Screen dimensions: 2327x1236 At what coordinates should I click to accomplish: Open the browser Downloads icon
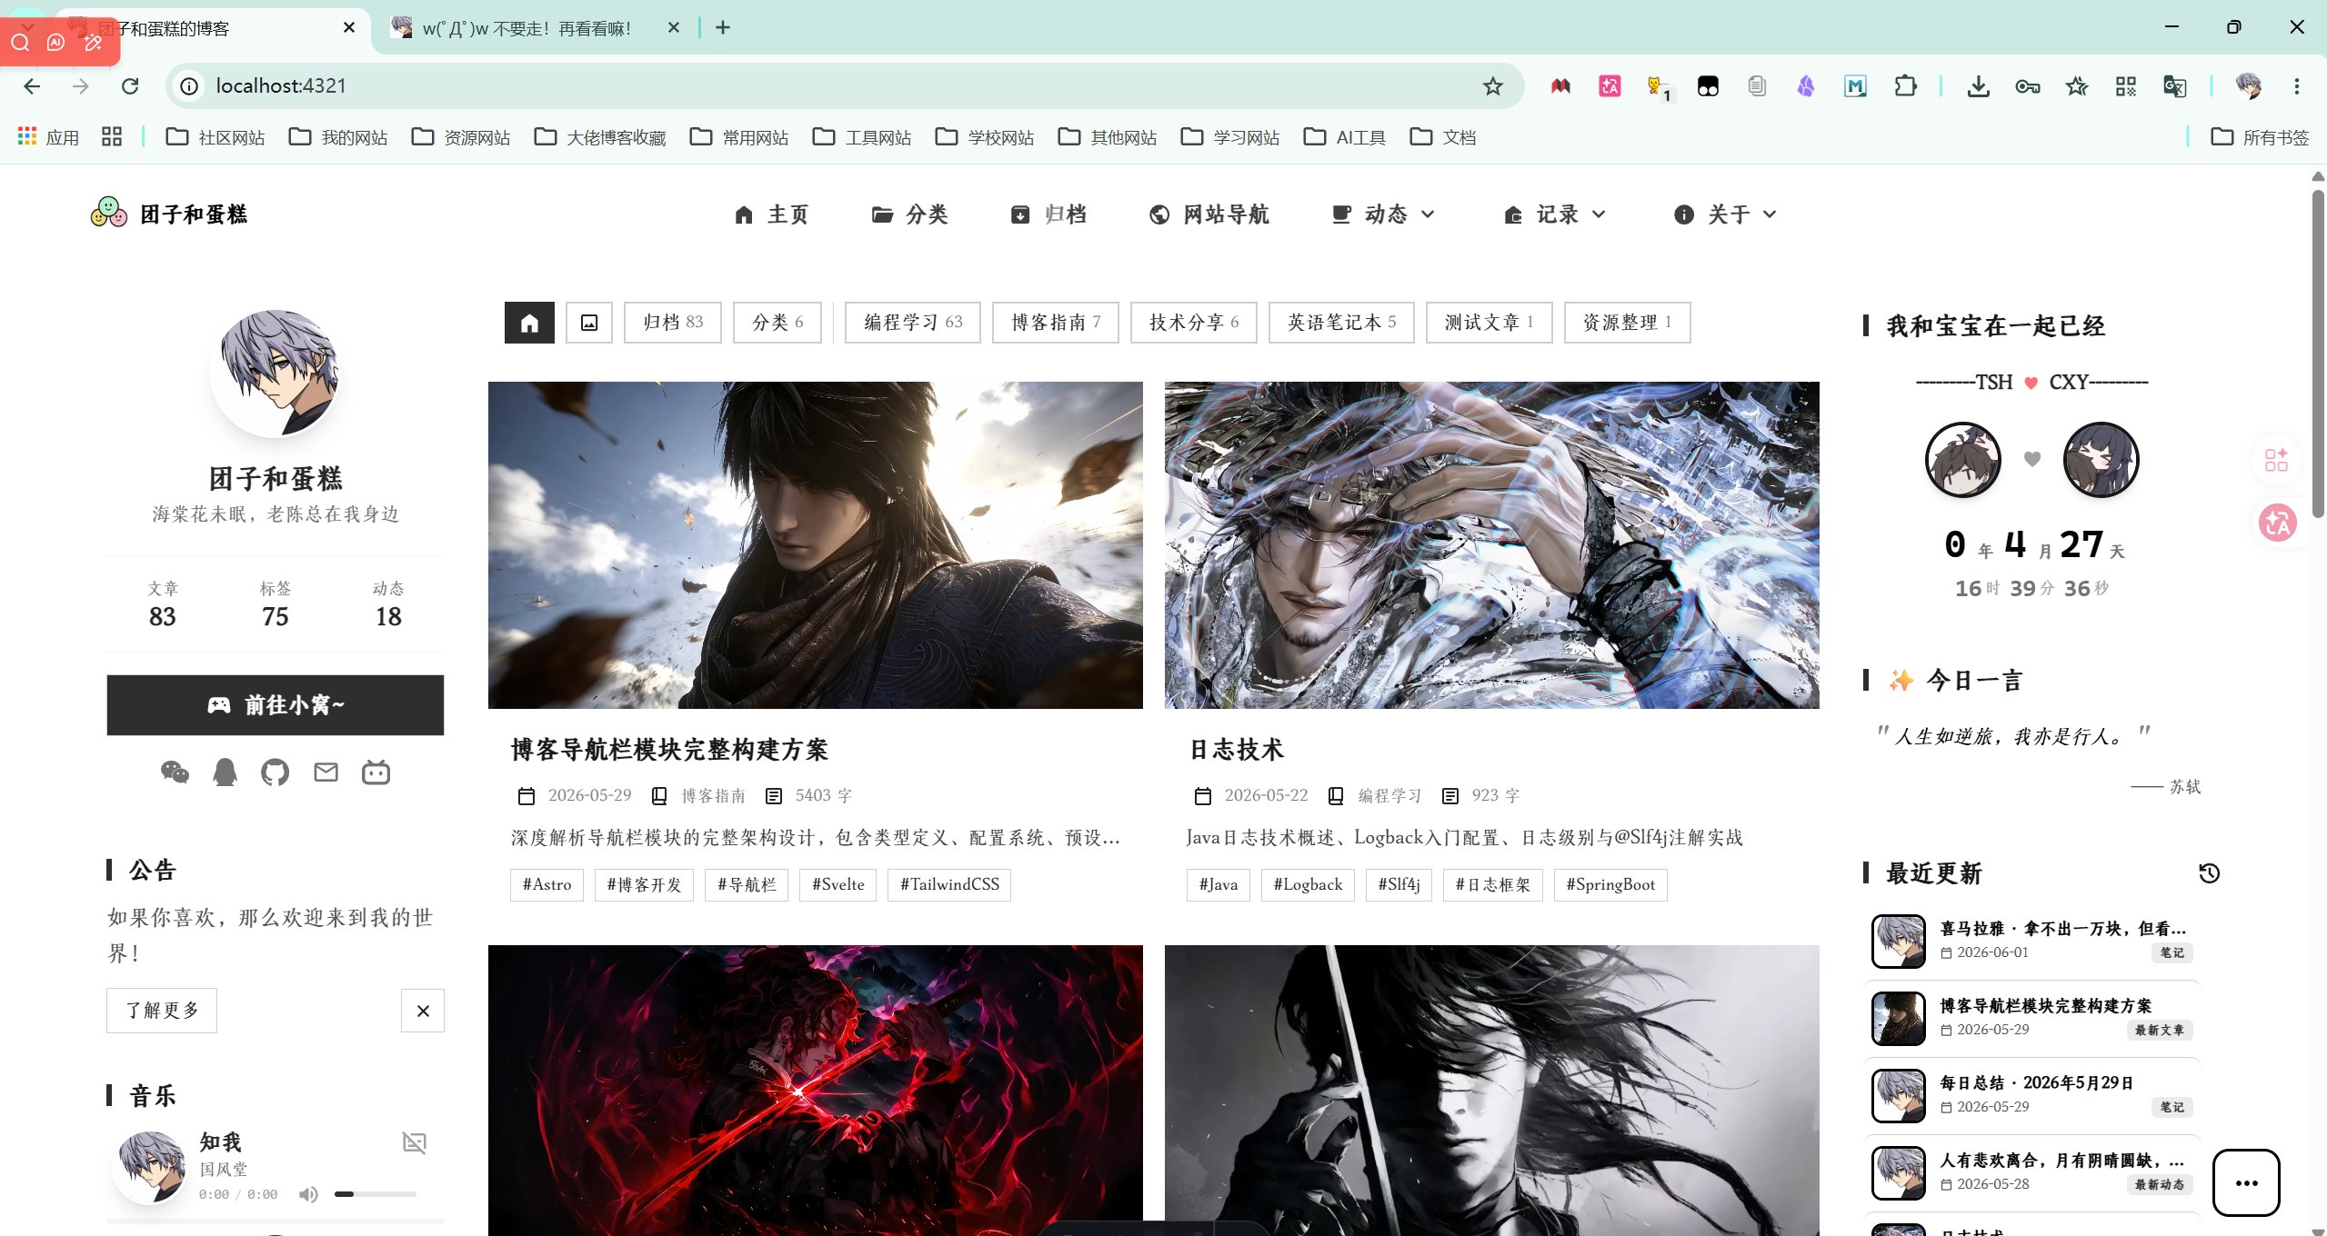click(1978, 86)
